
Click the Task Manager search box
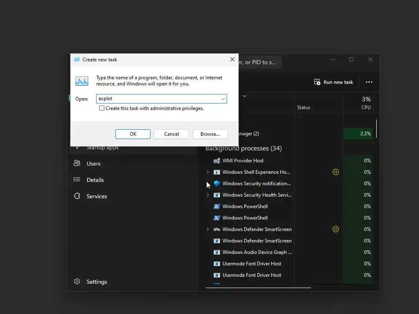pos(260,62)
